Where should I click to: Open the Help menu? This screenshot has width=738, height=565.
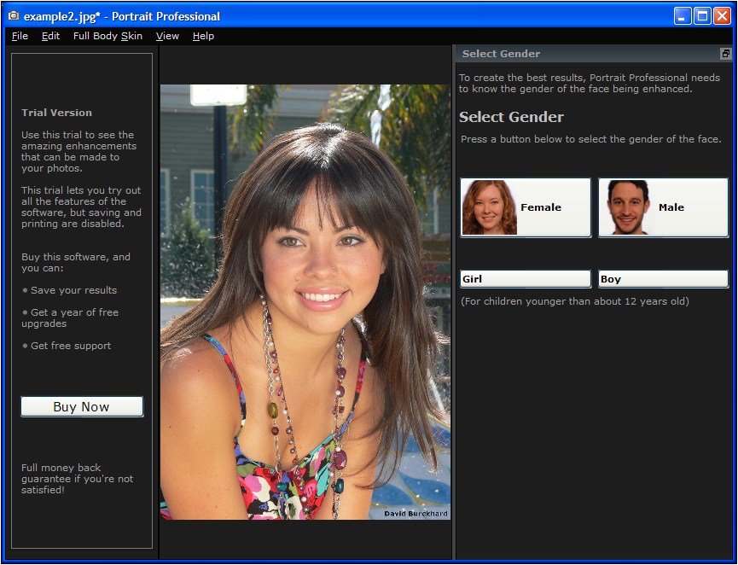[x=203, y=36]
